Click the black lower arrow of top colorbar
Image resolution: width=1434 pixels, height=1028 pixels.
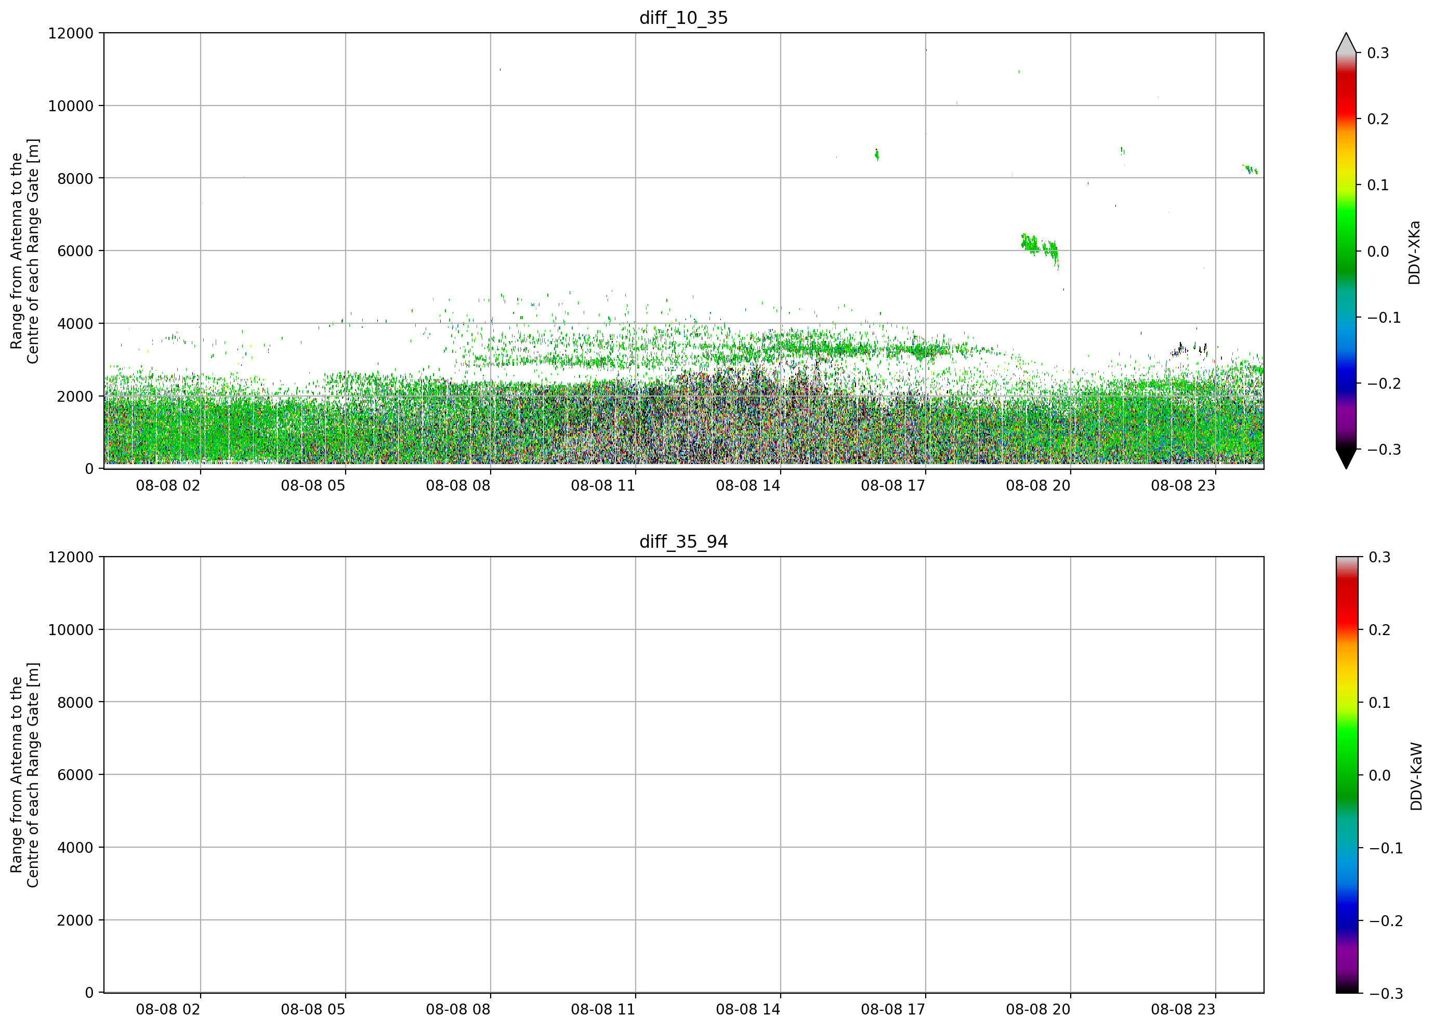pyautogui.click(x=1346, y=458)
